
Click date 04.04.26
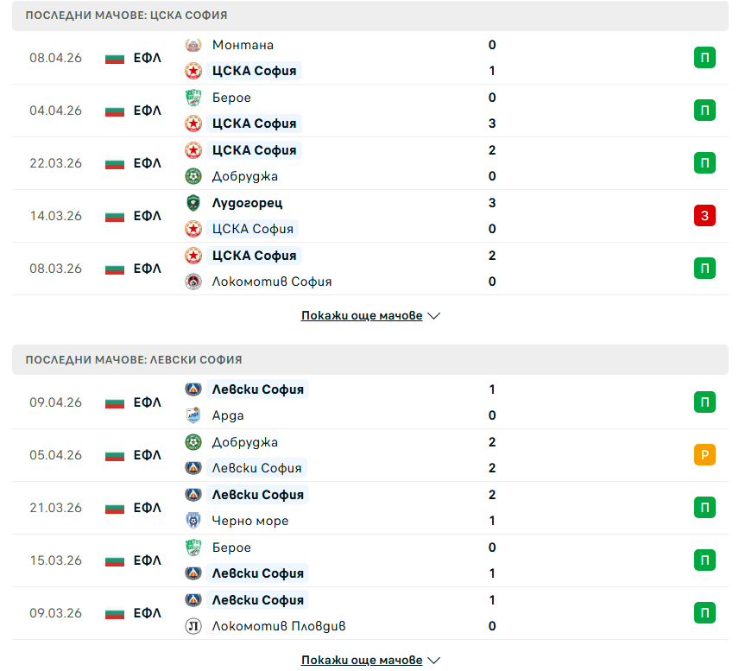click(55, 111)
